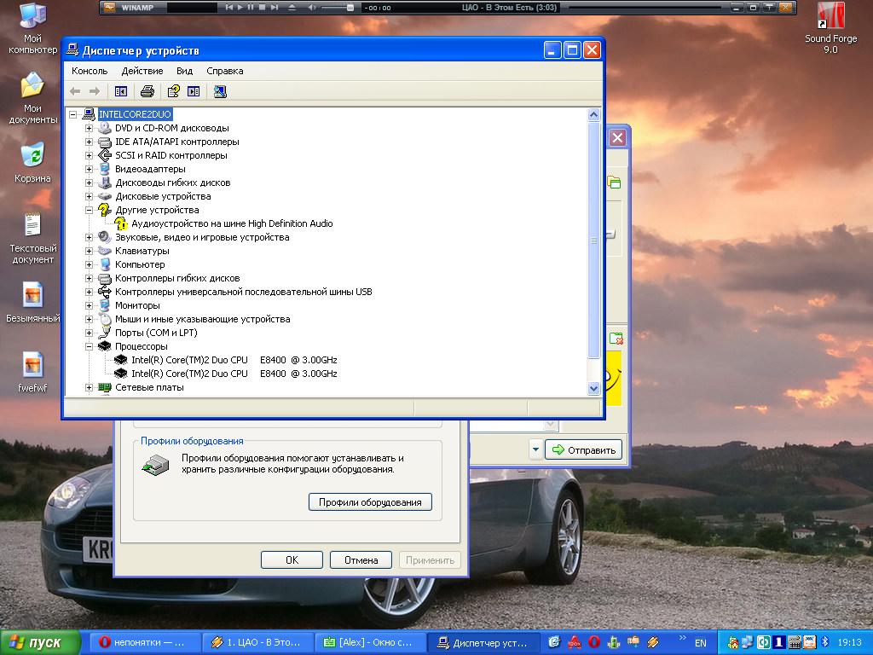Click the Print toolbar icon in Device Manager
This screenshot has height=655, width=873.
(147, 91)
